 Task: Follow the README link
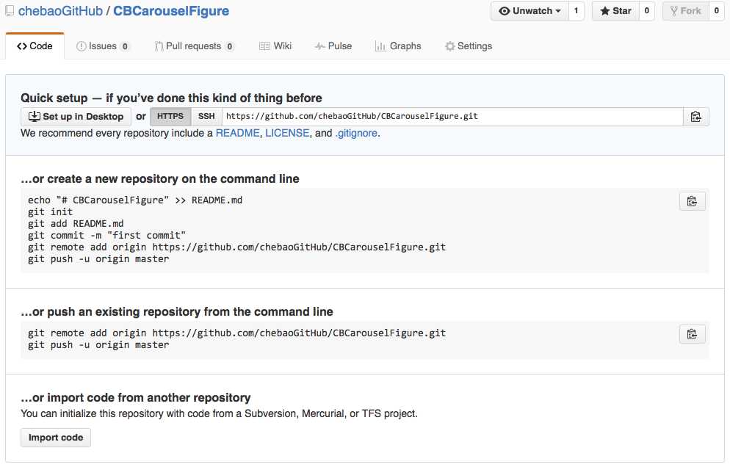[x=237, y=133]
